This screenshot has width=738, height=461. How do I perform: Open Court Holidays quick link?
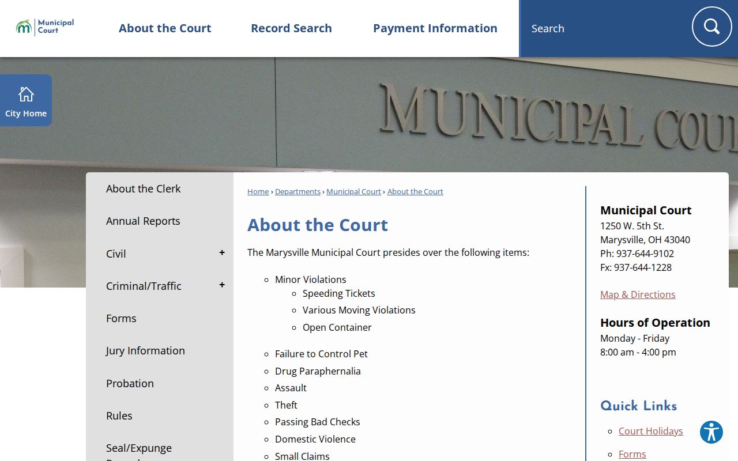[x=650, y=431]
